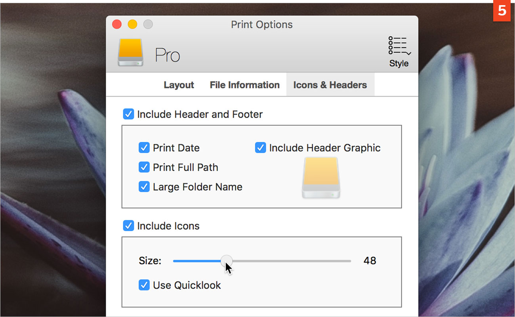Minimize the window with the yellow button
The image size is (515, 317).
point(132,25)
